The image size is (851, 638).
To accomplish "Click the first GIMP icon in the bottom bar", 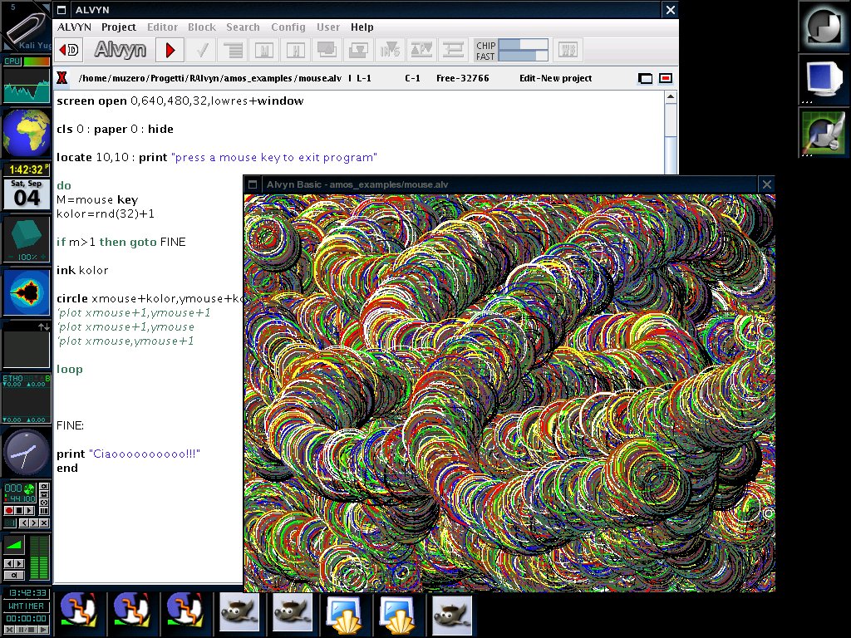I will [239, 615].
